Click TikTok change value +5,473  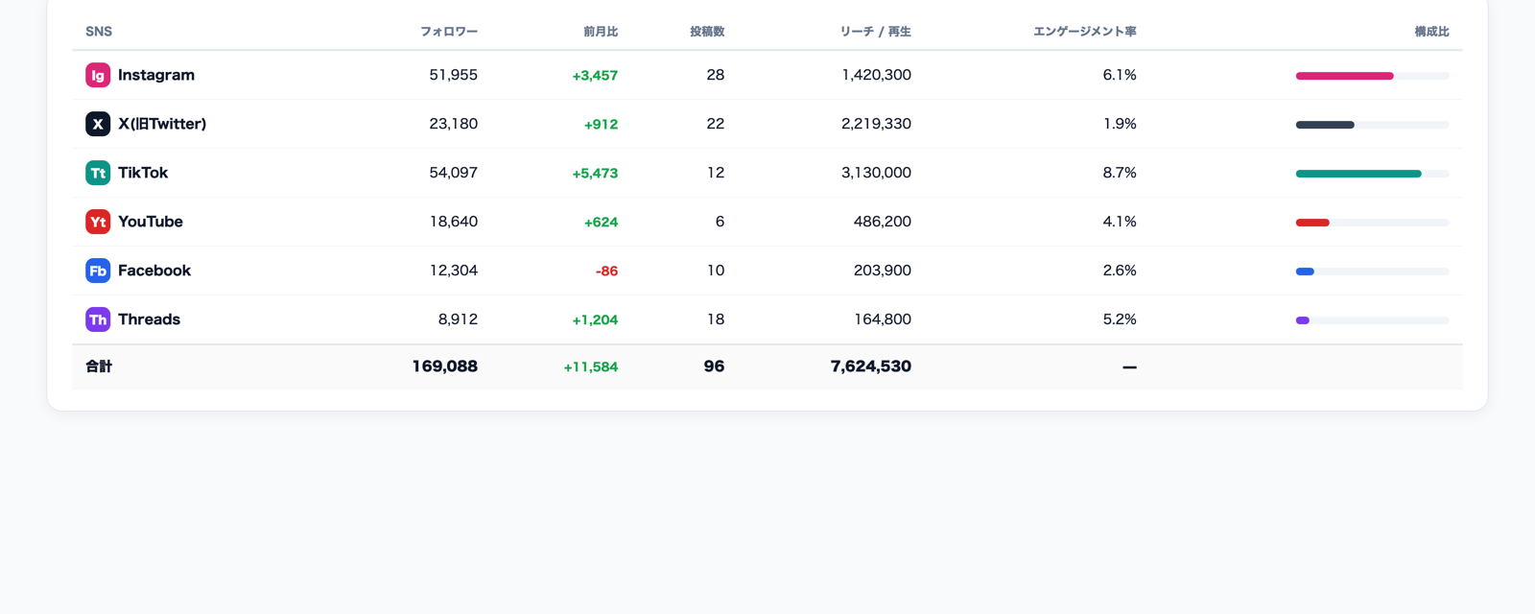595,174
